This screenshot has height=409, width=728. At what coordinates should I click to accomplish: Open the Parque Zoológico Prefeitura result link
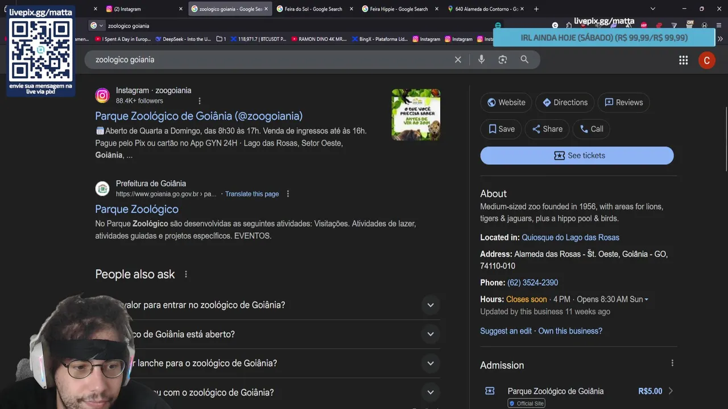point(136,209)
